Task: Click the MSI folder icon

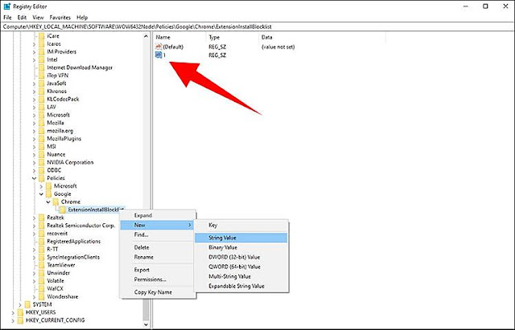Action: point(41,146)
